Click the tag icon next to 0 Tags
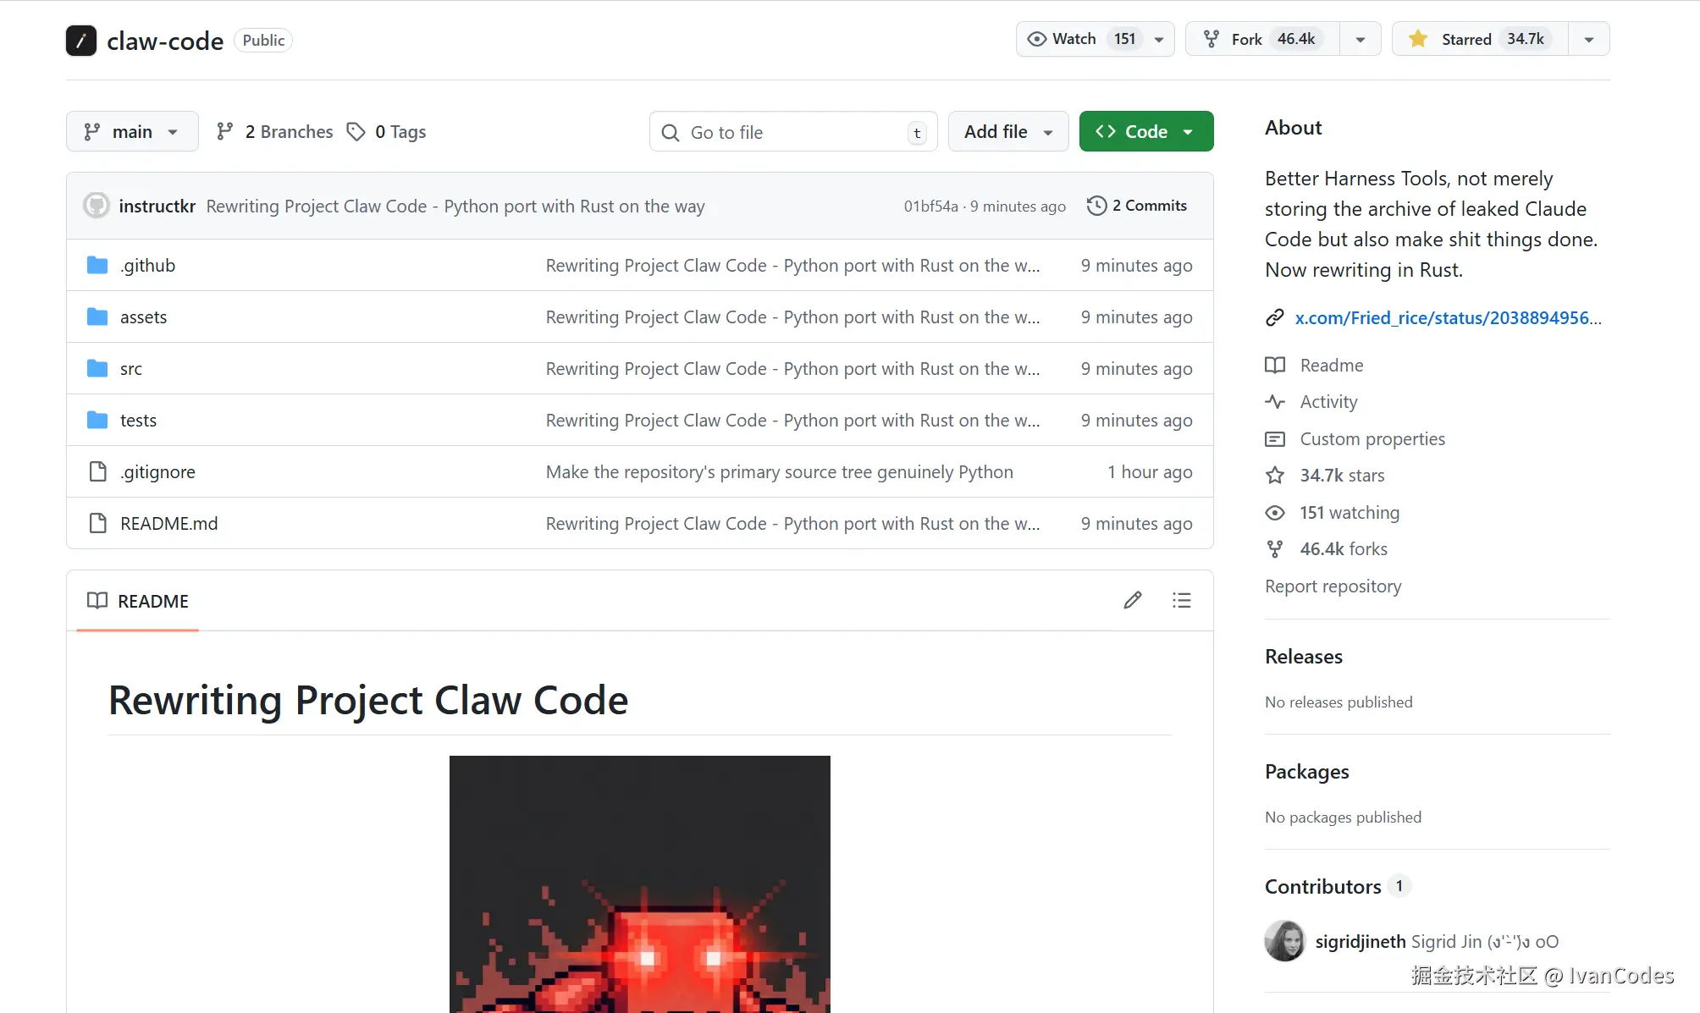1700x1013 pixels. click(356, 132)
